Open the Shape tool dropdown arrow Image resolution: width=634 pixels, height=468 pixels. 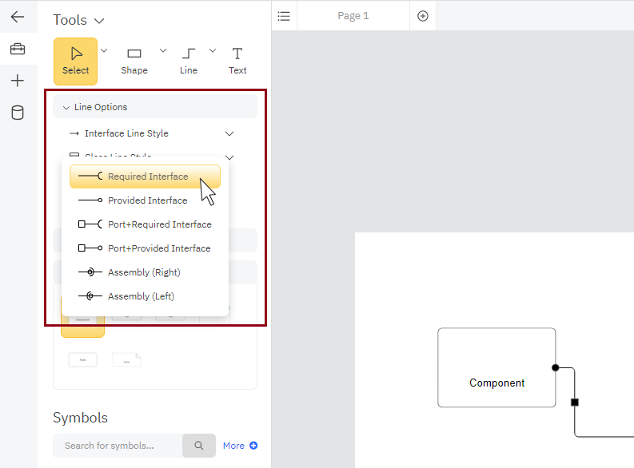[x=163, y=50]
